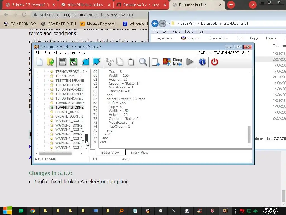
Task: Expand the Open button dropdown in Explorer
Action: pos(199,38)
